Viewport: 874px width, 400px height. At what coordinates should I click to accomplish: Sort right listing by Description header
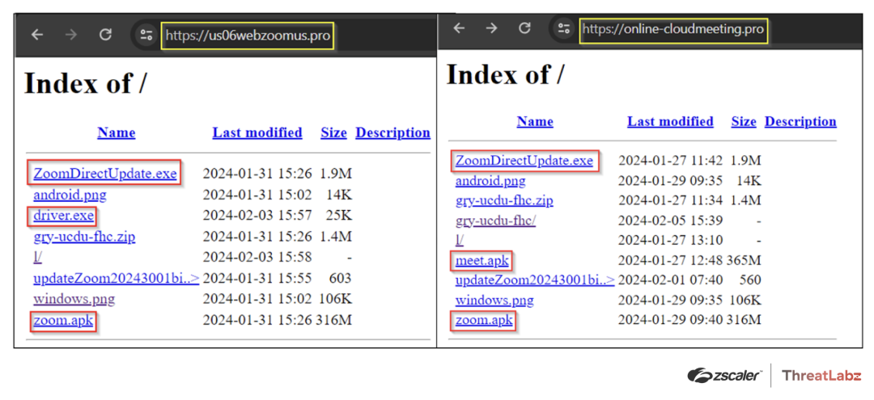click(x=800, y=121)
